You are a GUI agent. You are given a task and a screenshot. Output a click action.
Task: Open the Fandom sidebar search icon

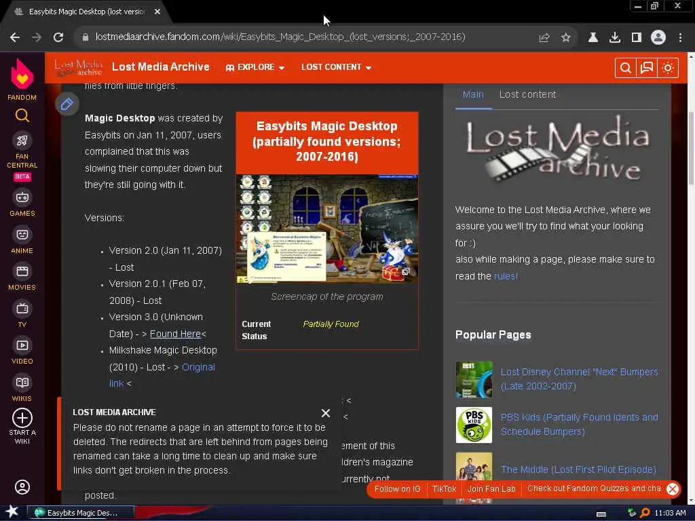(x=22, y=115)
